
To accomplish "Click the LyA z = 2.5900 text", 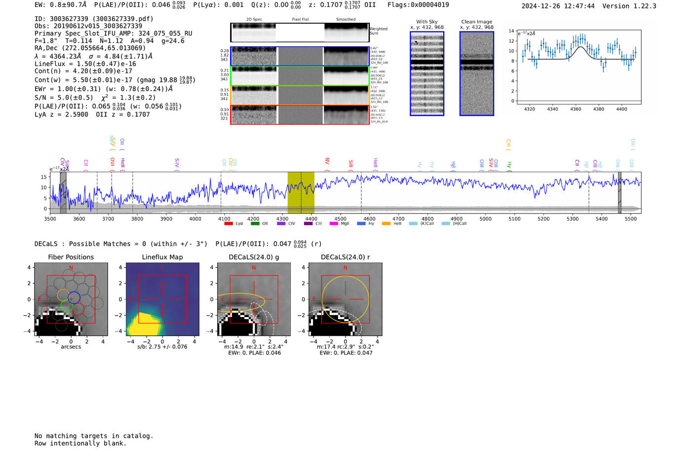I will coord(61,114).
